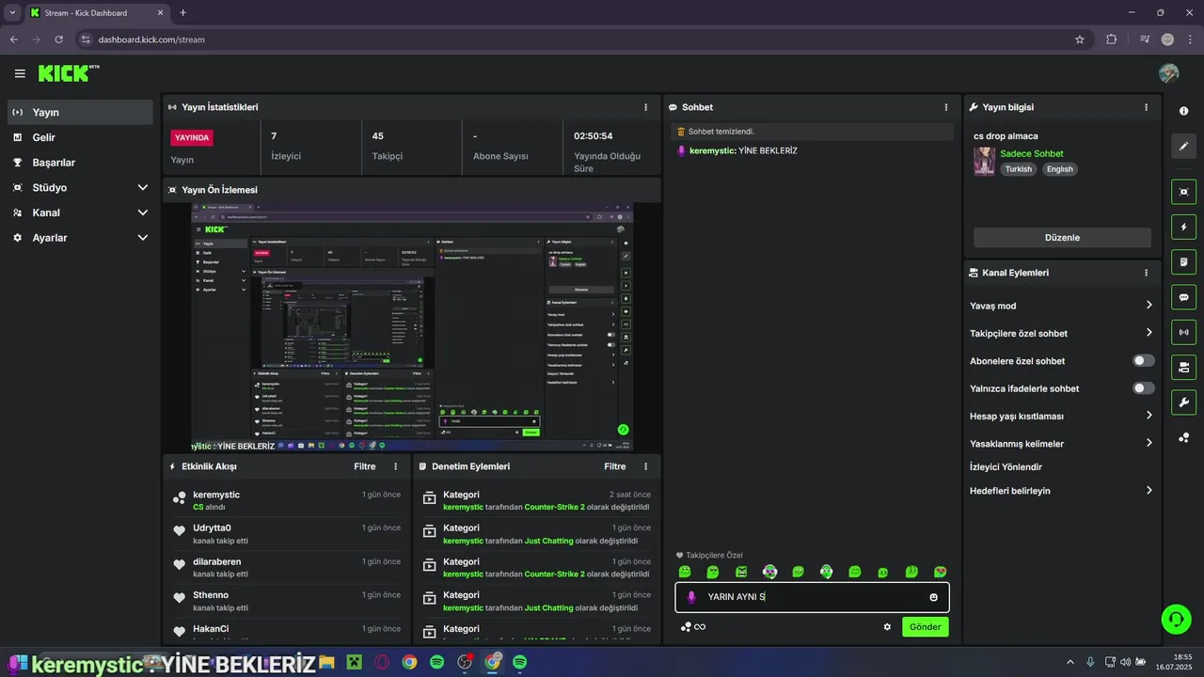Click the notes document icon in right sidebar
This screenshot has width=1204, height=677.
pyautogui.click(x=1183, y=261)
